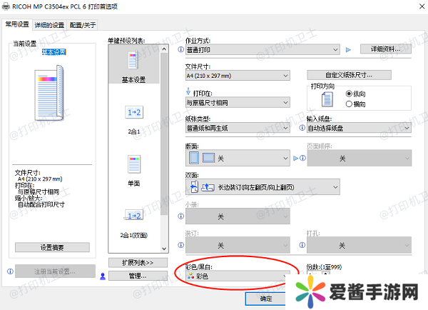Click the arrow icon beside 详细资料 button
The width and height of the screenshot is (428, 310).
pyautogui.click(x=348, y=50)
